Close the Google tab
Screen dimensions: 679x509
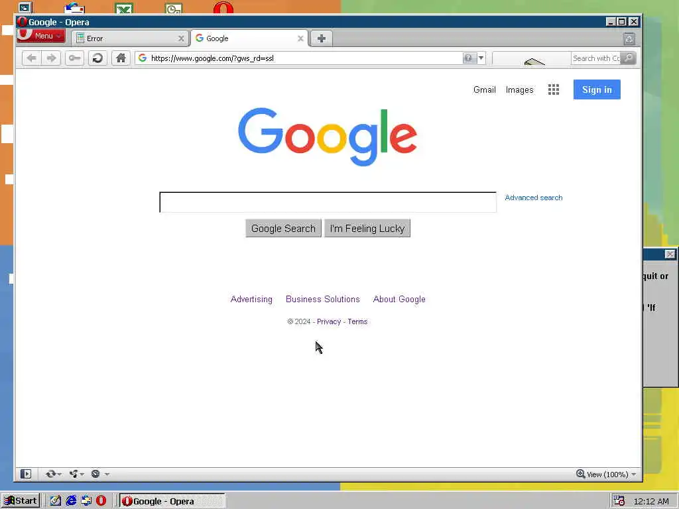click(300, 38)
